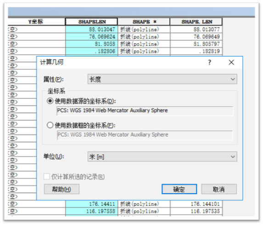Click polyline cell in the 88.013047 row
Screen dimensions: 263x225
[144, 29]
